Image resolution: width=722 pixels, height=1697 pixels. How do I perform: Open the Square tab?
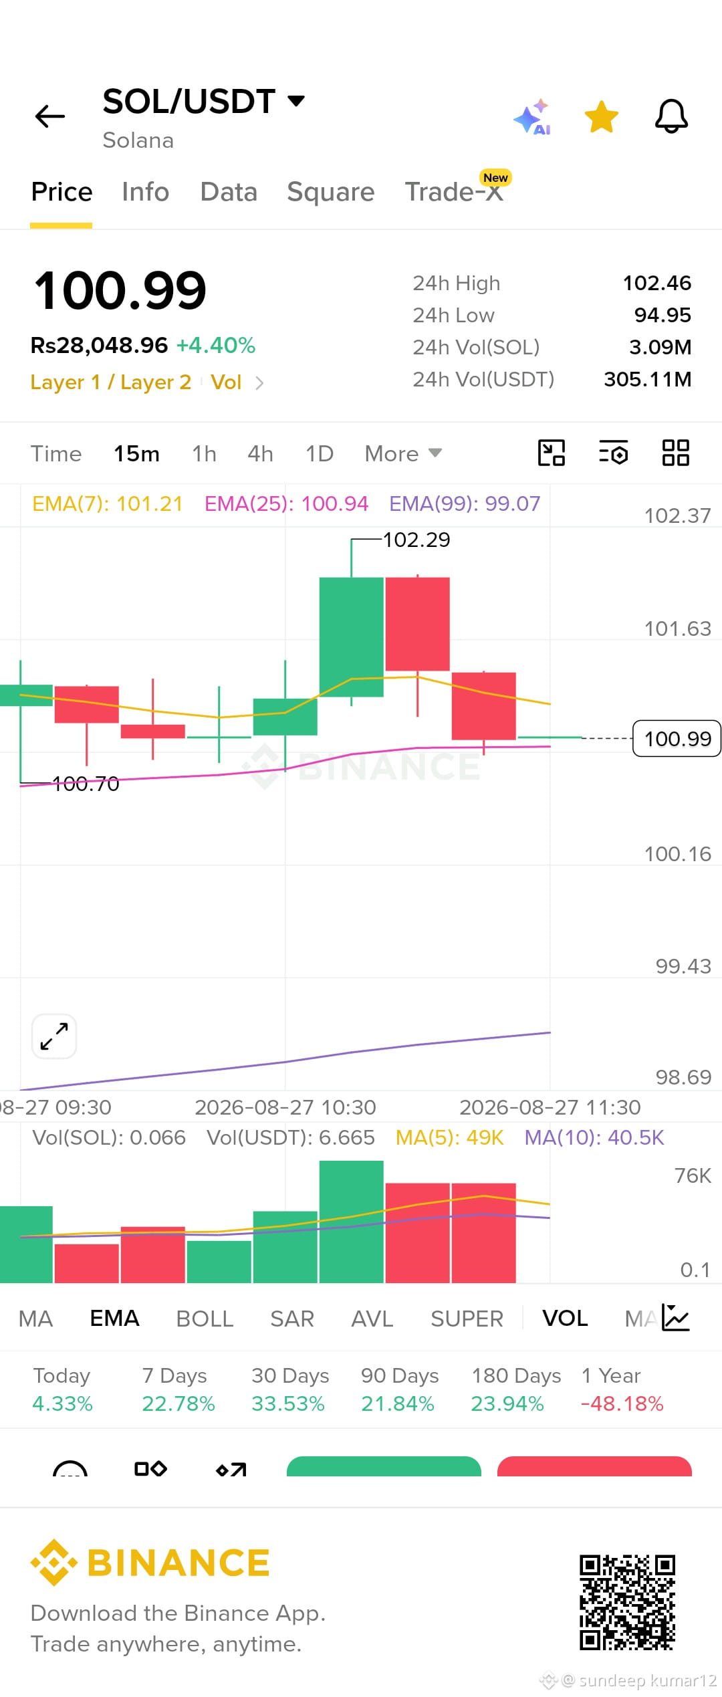pos(331,192)
